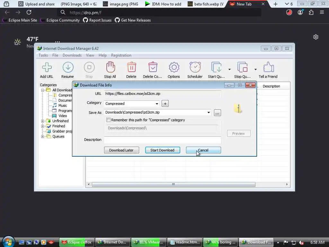This screenshot has height=247, width=329.
Task: Select the Music category
Action: pos(63,105)
